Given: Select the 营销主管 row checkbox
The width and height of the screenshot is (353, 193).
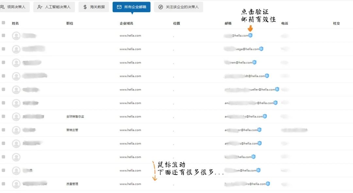Looking at the screenshot, I should tap(4, 130).
